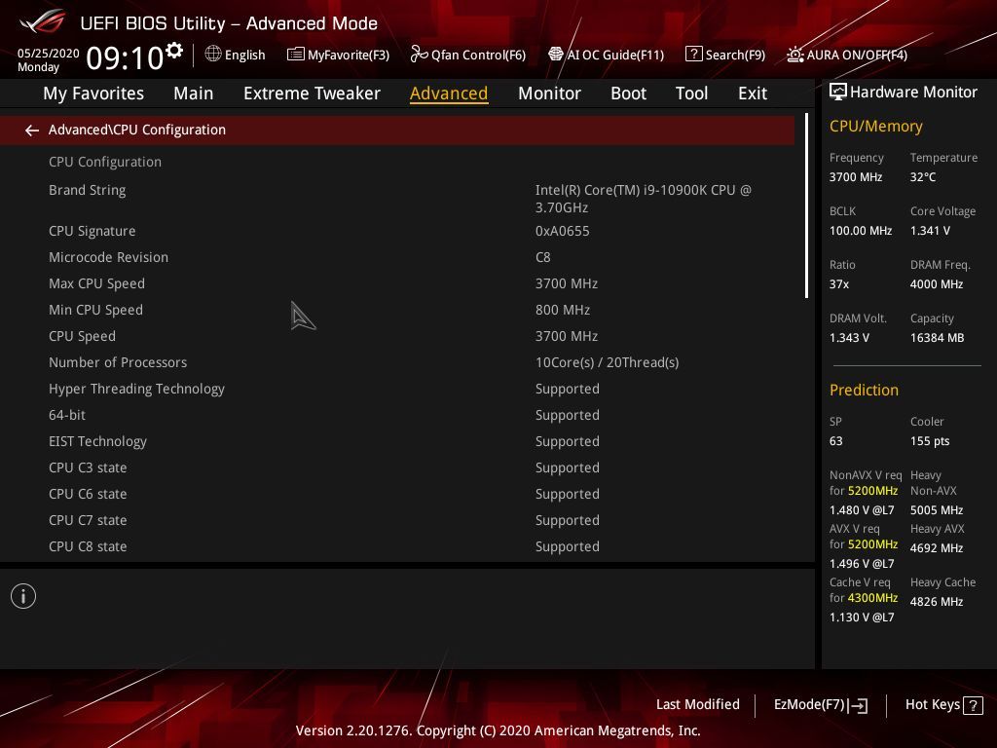Open the Extreme Tweaker tab

[x=312, y=93]
